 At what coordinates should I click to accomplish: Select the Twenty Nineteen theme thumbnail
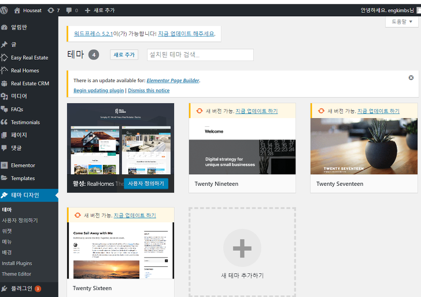(242, 146)
